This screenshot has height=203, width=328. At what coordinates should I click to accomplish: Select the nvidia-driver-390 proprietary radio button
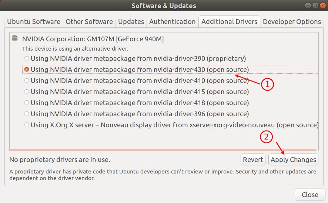[x=27, y=58]
